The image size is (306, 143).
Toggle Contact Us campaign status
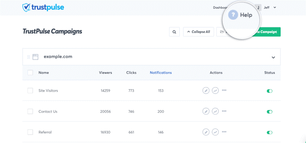270,112
